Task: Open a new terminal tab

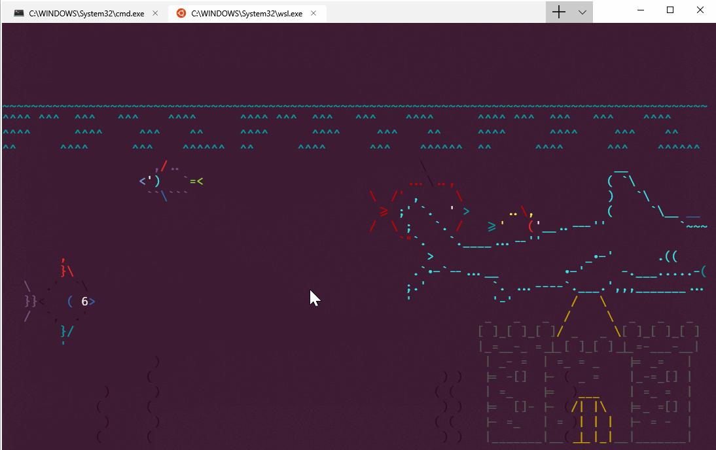Action: point(559,12)
